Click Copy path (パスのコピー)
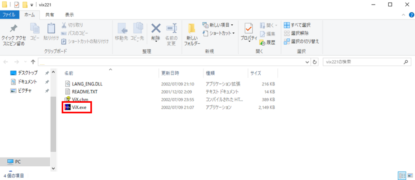 tap(75, 33)
